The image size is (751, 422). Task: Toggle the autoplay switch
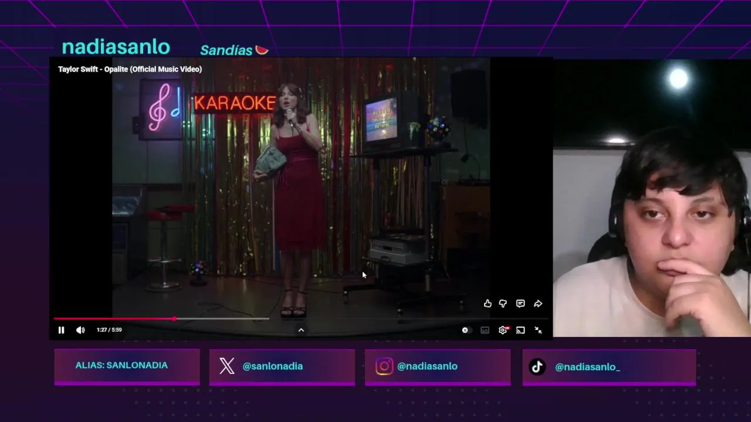[465, 330]
